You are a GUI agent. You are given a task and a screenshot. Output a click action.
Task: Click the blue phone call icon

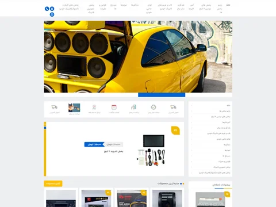coord(47,9)
